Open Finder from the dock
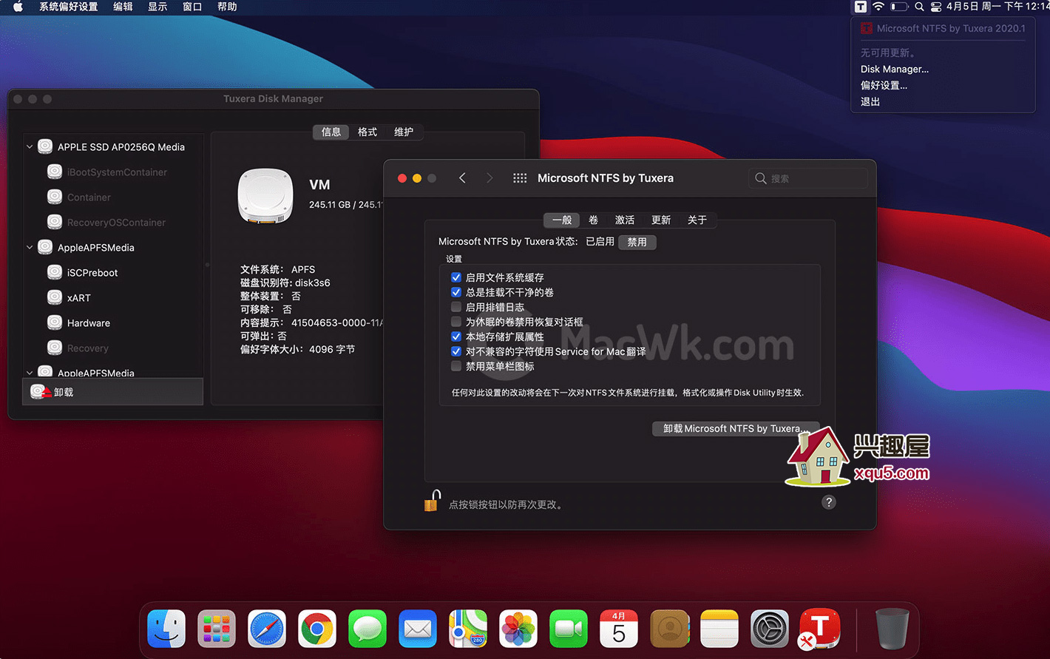Screen dimensions: 1050x659 click(x=166, y=629)
